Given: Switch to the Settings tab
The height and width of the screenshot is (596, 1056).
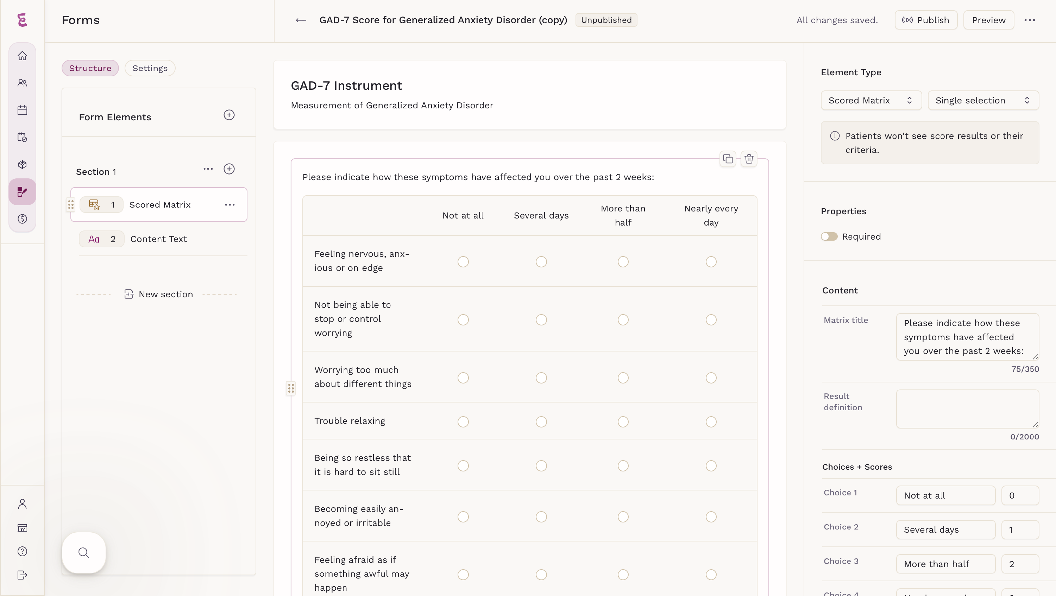Looking at the screenshot, I should 150,68.
